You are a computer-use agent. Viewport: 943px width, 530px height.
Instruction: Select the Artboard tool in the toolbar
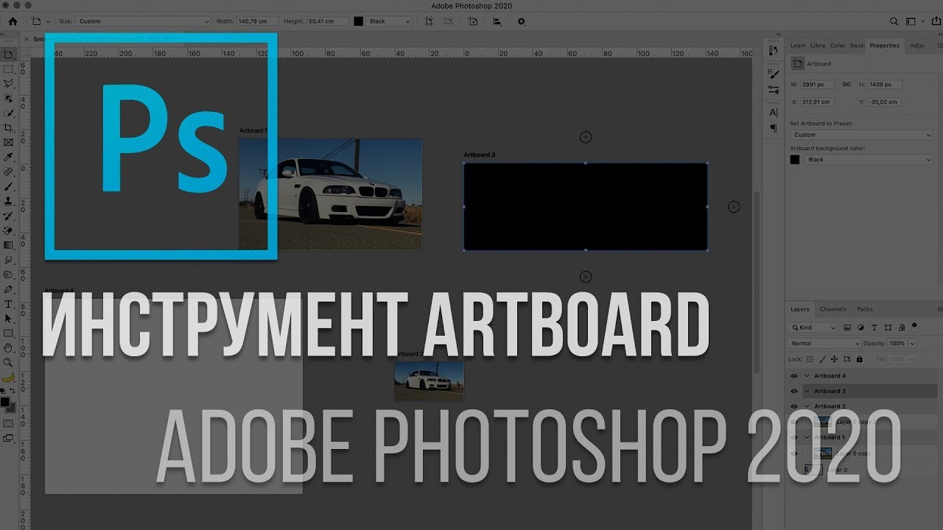coord(8,54)
